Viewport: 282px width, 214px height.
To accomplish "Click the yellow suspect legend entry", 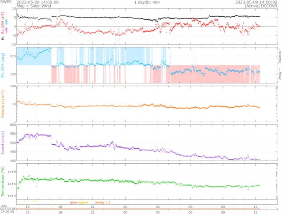I will (x=83, y=202).
